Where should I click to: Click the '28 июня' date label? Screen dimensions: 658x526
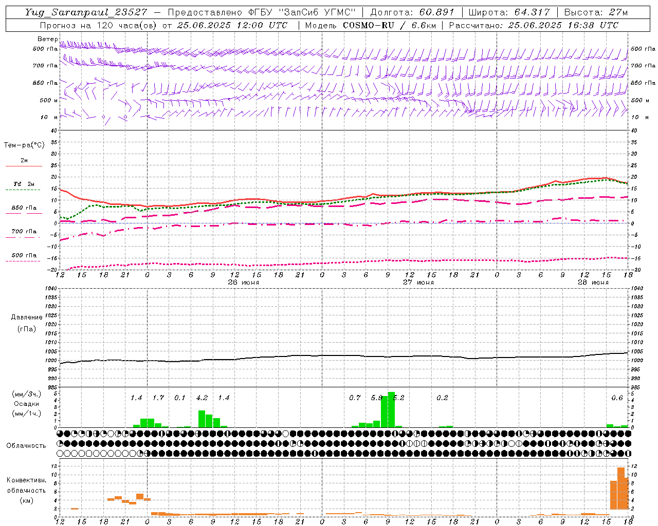tap(593, 283)
